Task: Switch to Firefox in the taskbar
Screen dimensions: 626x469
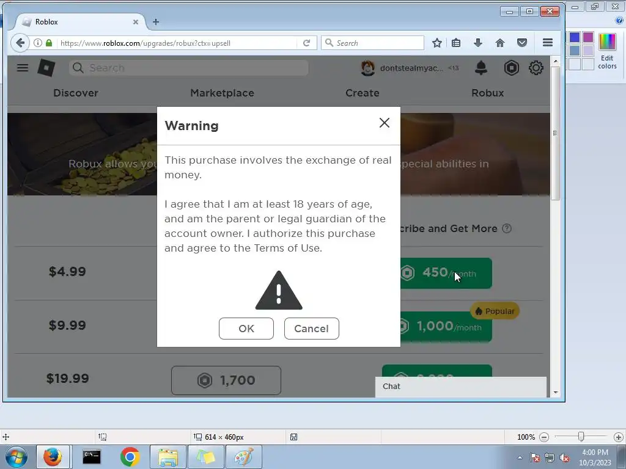Action: pyautogui.click(x=53, y=457)
